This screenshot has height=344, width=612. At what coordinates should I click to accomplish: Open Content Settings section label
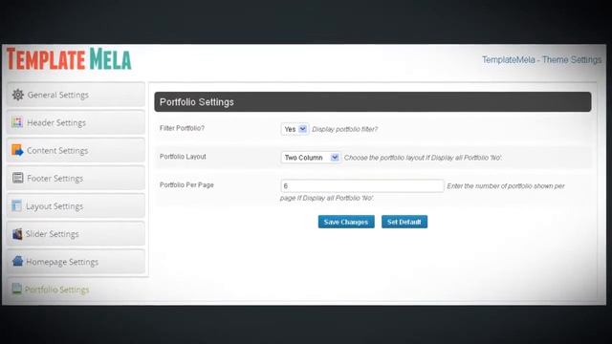[57, 151]
